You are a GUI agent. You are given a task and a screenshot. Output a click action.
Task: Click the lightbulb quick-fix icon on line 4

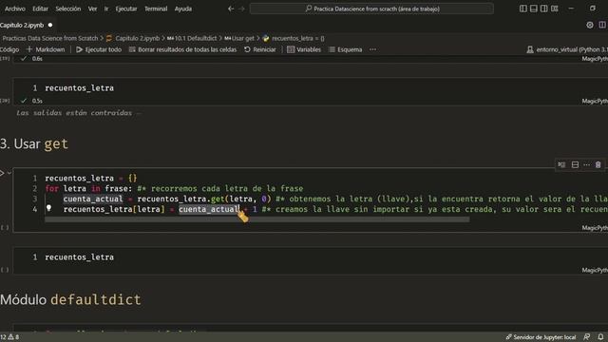48,208
